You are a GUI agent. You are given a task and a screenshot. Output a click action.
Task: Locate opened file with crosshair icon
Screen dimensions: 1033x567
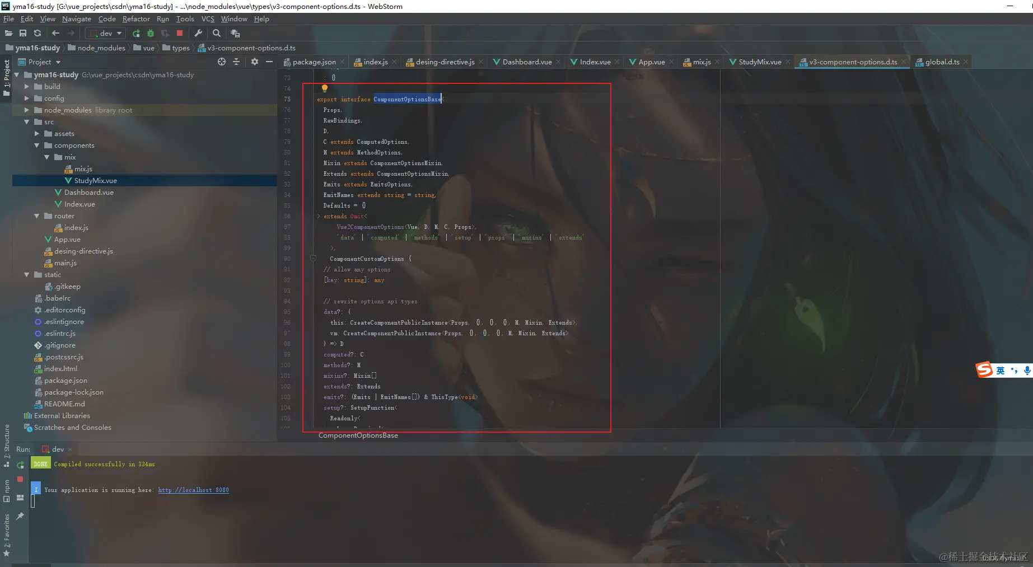[x=222, y=62]
